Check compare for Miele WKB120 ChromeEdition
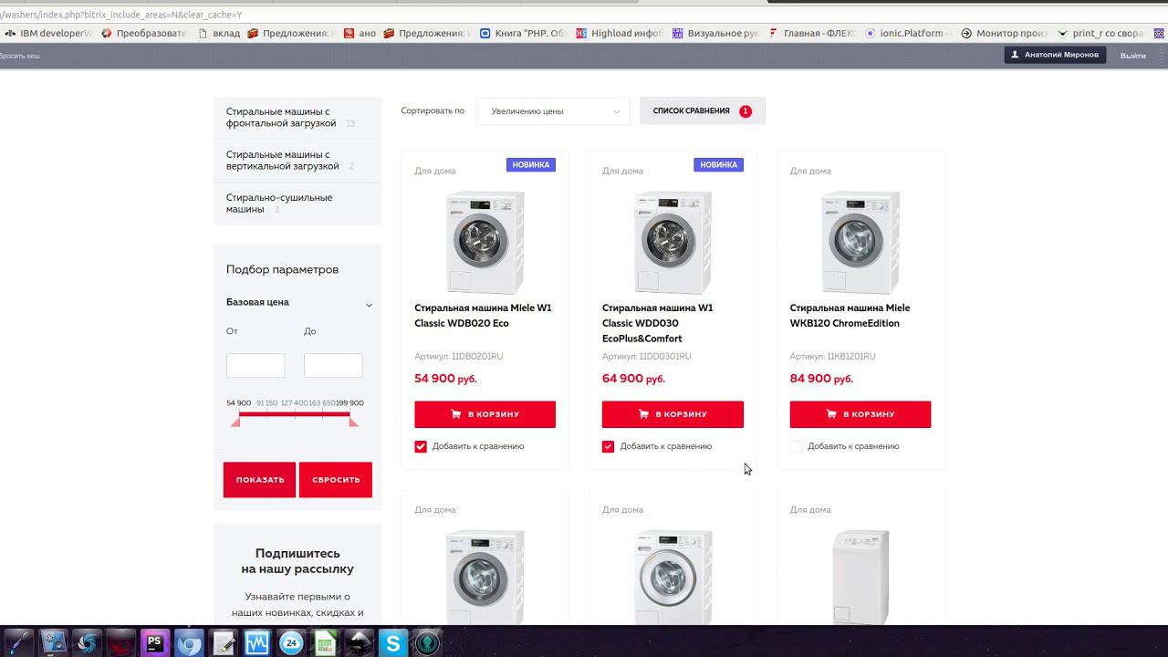Image resolution: width=1168 pixels, height=657 pixels. point(796,446)
